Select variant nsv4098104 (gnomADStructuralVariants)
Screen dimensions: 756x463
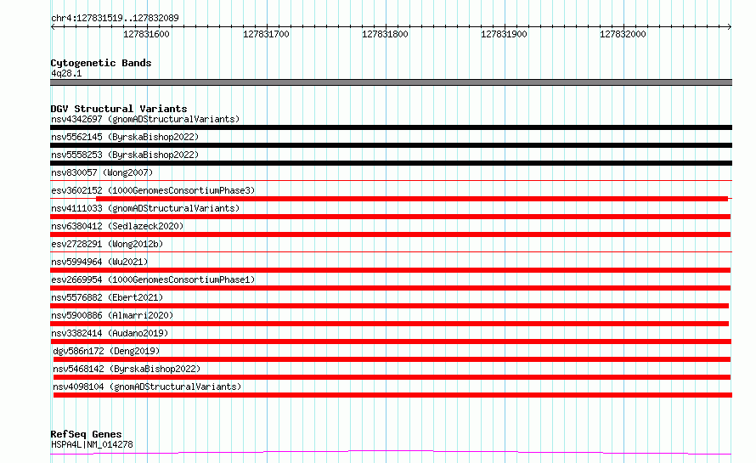[x=147, y=387]
